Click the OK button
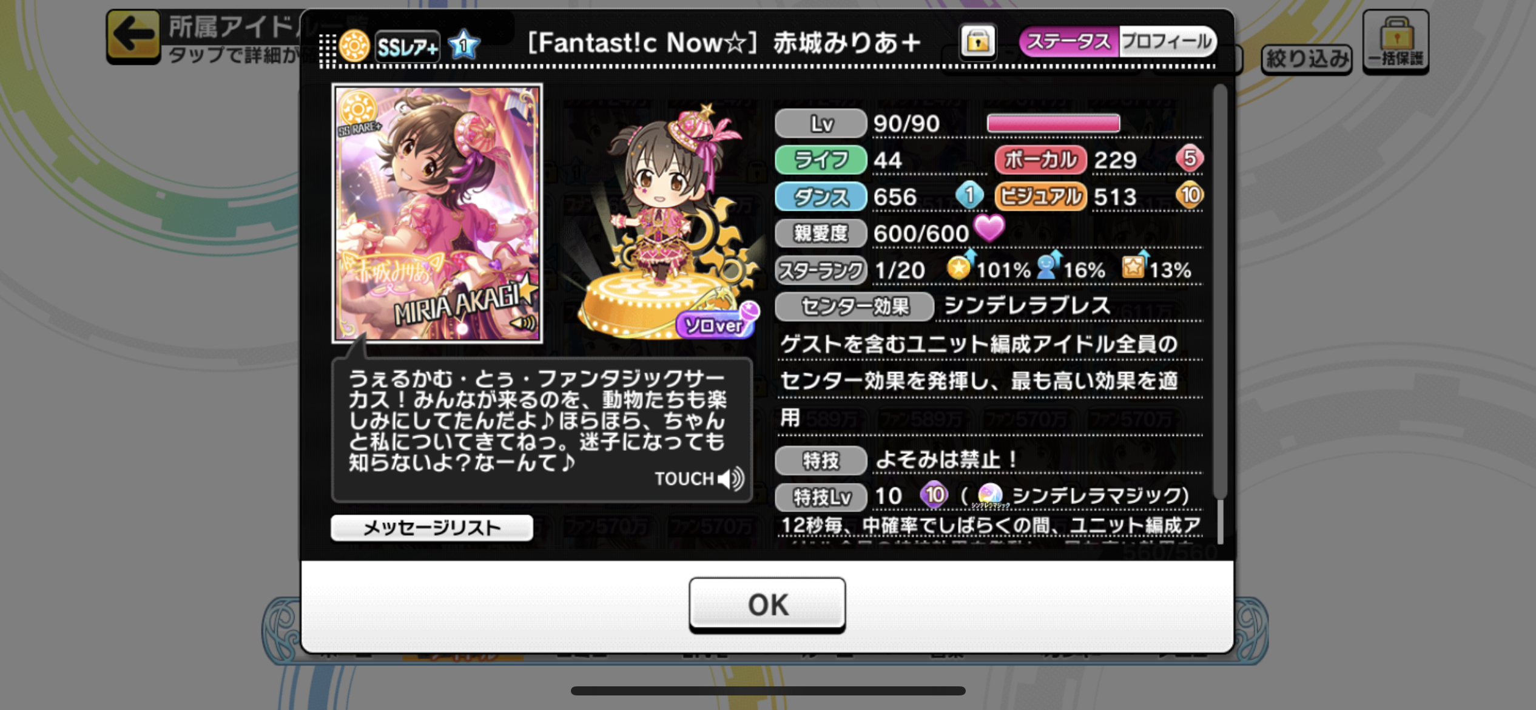Screen dimensions: 1536x710 coord(767,604)
